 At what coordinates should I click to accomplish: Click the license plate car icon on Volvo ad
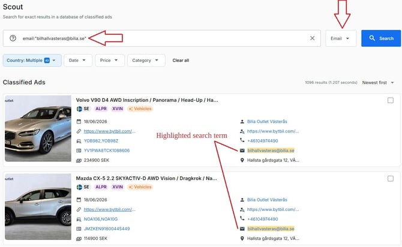[x=79, y=141]
